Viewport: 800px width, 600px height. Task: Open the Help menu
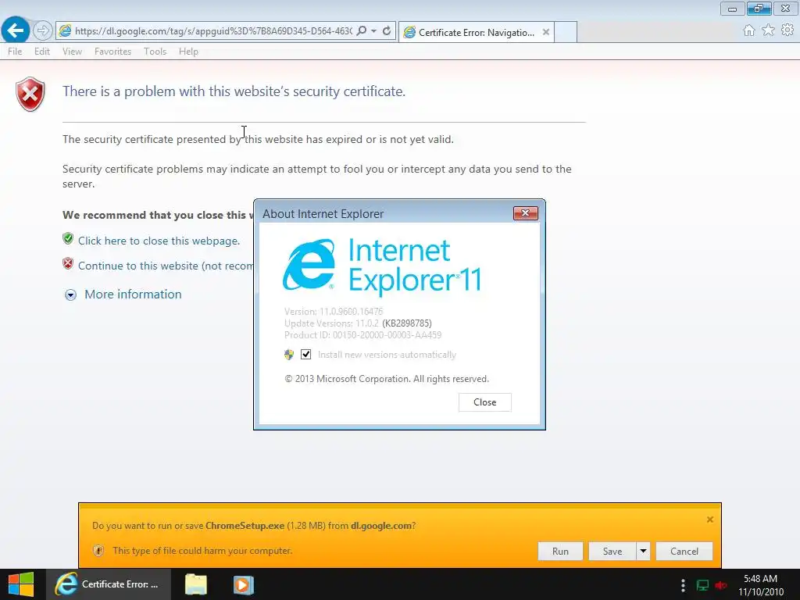coord(188,52)
